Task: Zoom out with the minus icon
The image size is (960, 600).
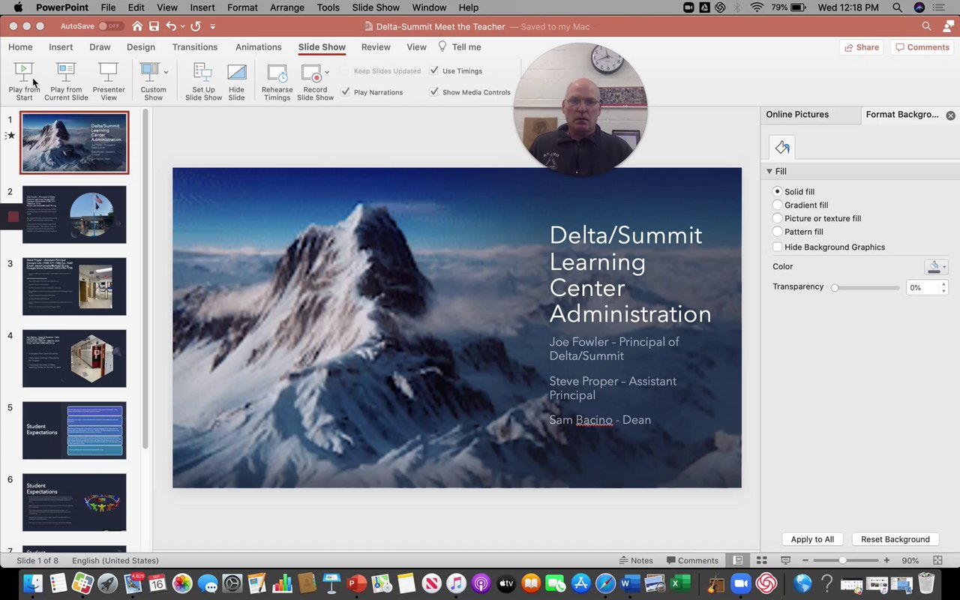Action: tap(805, 560)
